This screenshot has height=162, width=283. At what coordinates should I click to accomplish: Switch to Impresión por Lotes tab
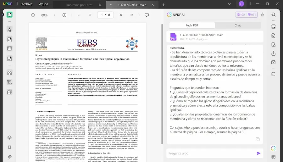tap(79, 5)
